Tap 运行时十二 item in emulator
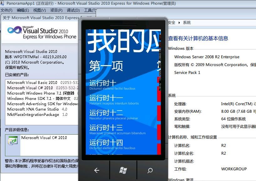Screen dimensions: 256x181 click(x=114, y=115)
